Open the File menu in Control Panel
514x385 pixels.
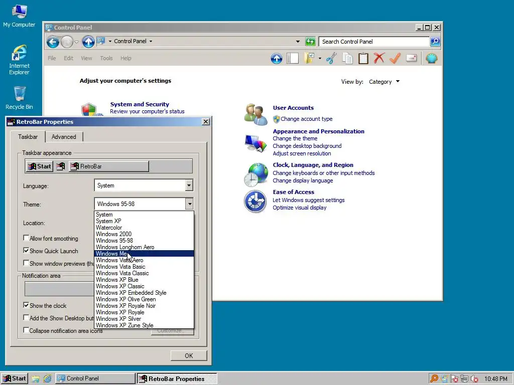(x=52, y=58)
